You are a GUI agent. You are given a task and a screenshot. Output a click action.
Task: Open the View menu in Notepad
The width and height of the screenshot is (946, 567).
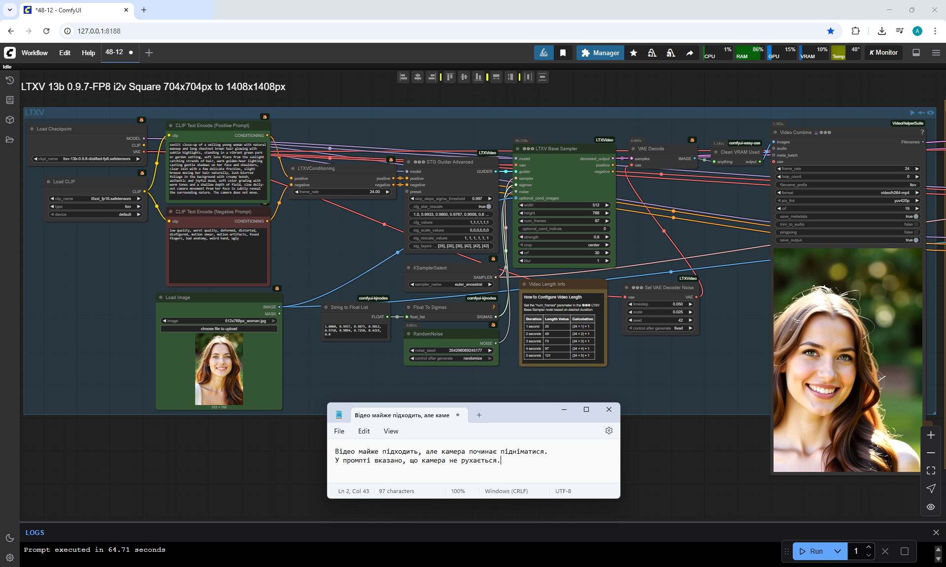[x=391, y=431]
